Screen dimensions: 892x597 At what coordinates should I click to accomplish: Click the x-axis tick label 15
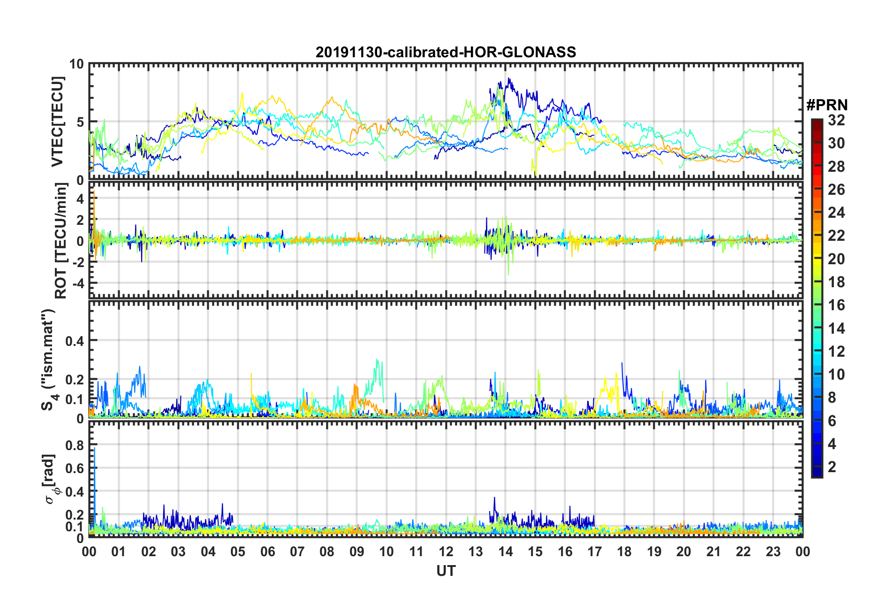pyautogui.click(x=535, y=551)
